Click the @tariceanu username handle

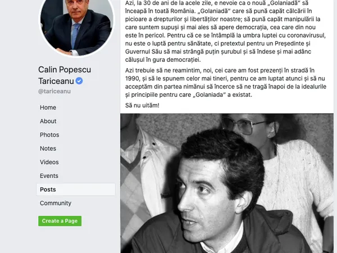(x=54, y=91)
